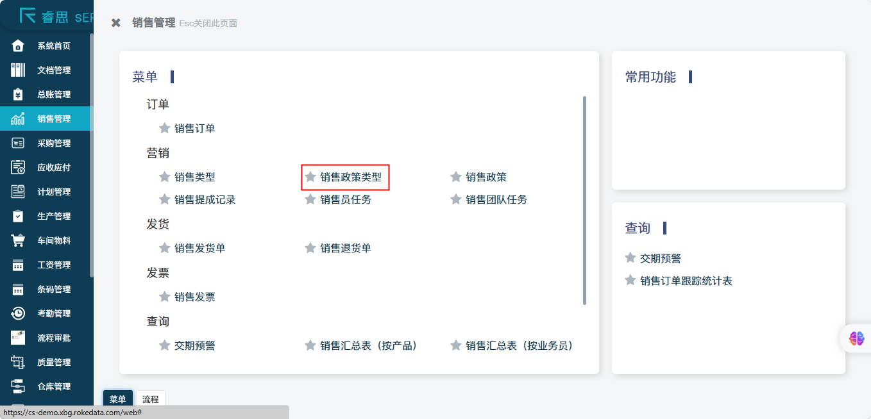
Task: Click the 质量管理 sidebar icon
Action: coord(18,362)
